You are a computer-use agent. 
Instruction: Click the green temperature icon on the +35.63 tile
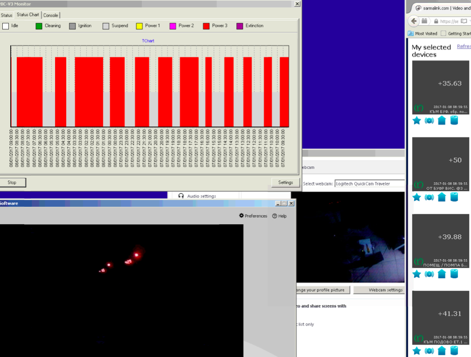coord(418,108)
